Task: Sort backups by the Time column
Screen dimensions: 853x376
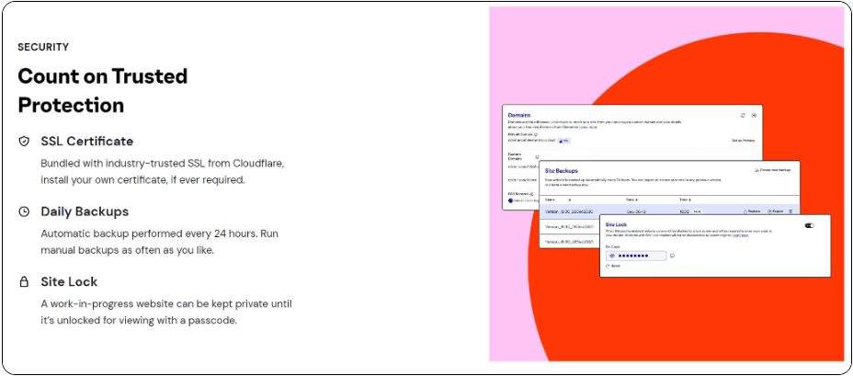Action: pos(686,199)
